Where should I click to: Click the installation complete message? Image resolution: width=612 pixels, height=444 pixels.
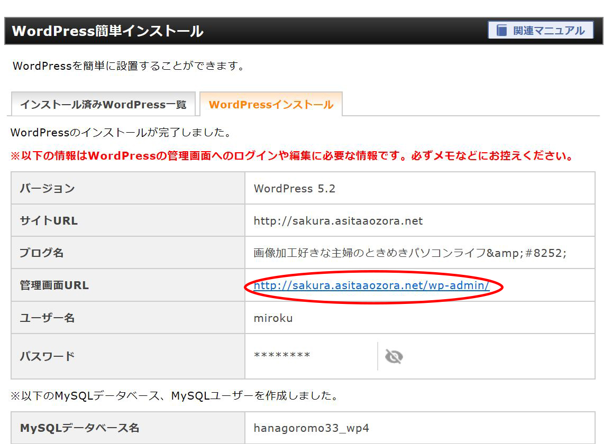click(121, 132)
